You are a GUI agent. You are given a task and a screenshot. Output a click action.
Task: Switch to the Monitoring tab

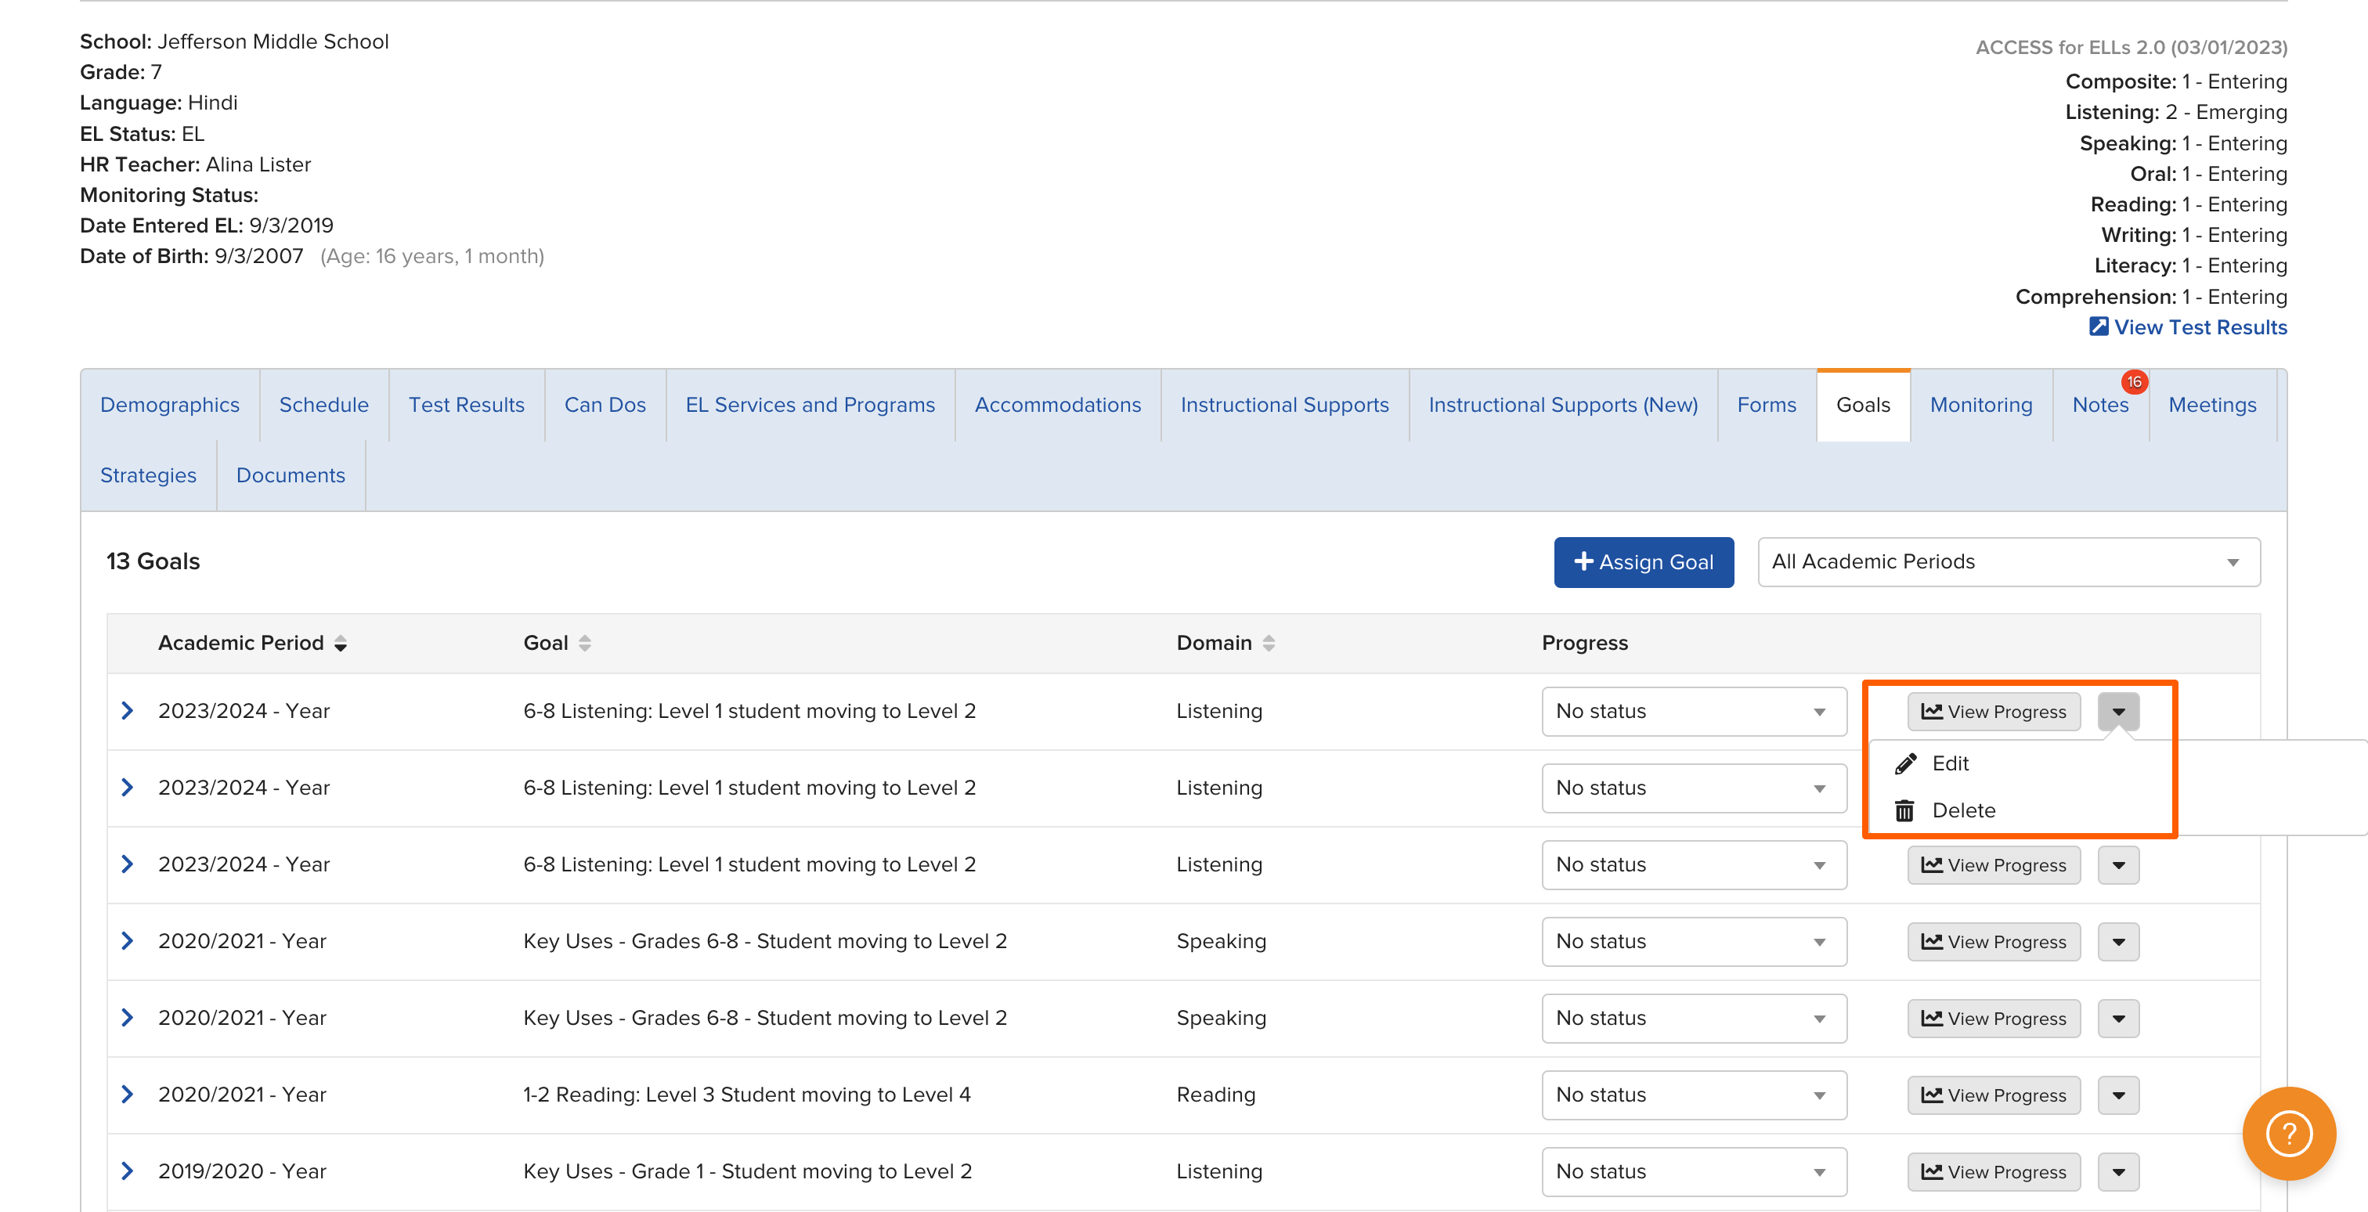click(1981, 406)
